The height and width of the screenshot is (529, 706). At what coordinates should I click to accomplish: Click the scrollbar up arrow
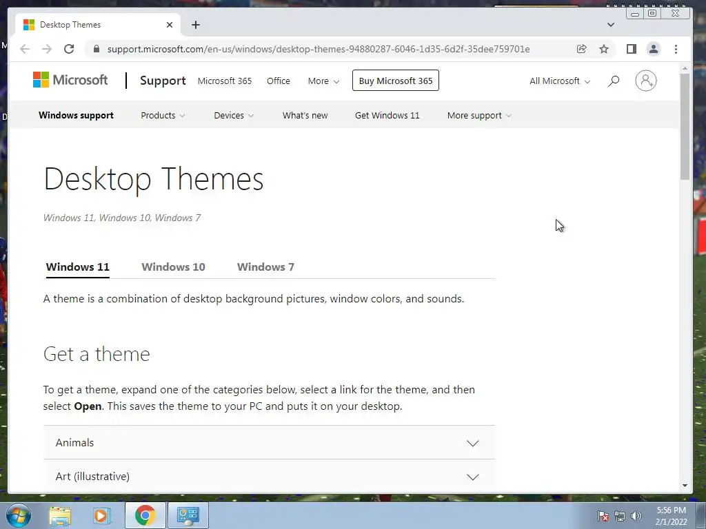pyautogui.click(x=685, y=69)
